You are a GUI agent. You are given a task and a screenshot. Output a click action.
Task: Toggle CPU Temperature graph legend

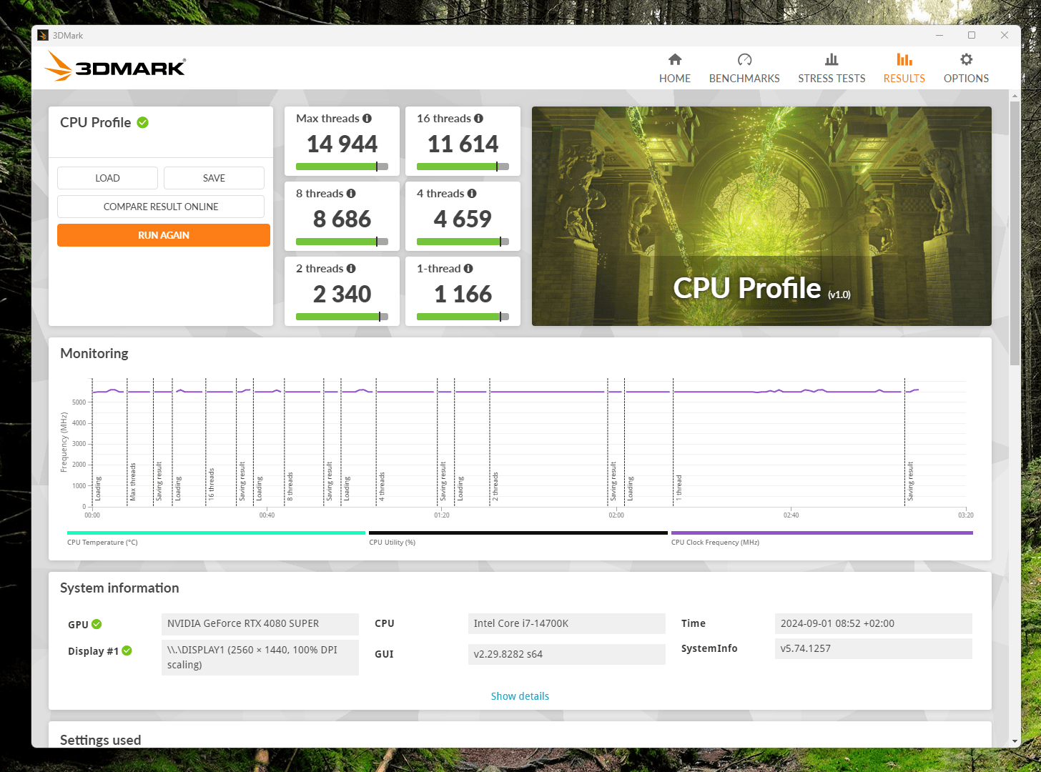216,538
